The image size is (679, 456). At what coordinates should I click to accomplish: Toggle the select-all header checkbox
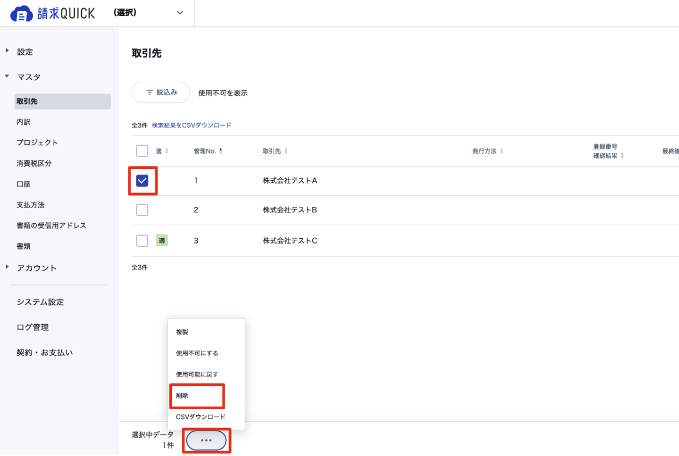pos(142,151)
